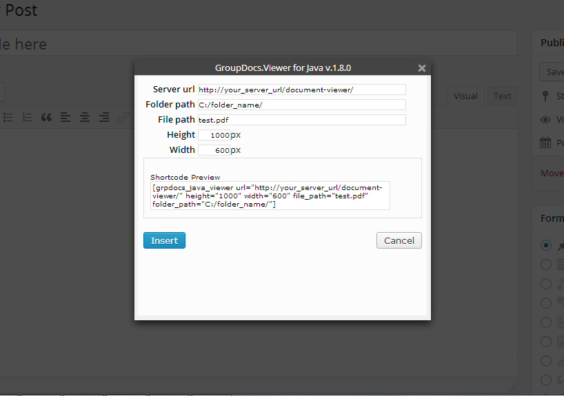Switch to the Visual editor tab

click(x=465, y=96)
